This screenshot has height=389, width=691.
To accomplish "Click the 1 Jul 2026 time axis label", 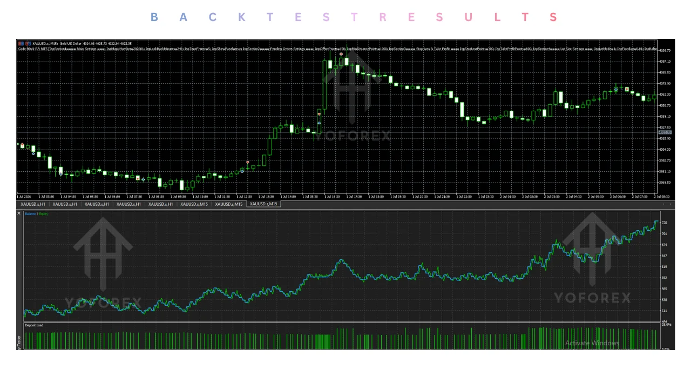I will click(24, 197).
